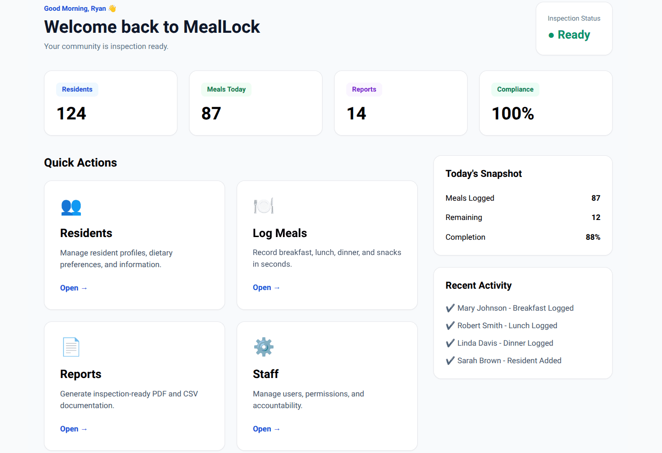Click the Staff card heading
The width and height of the screenshot is (662, 453).
(265, 374)
